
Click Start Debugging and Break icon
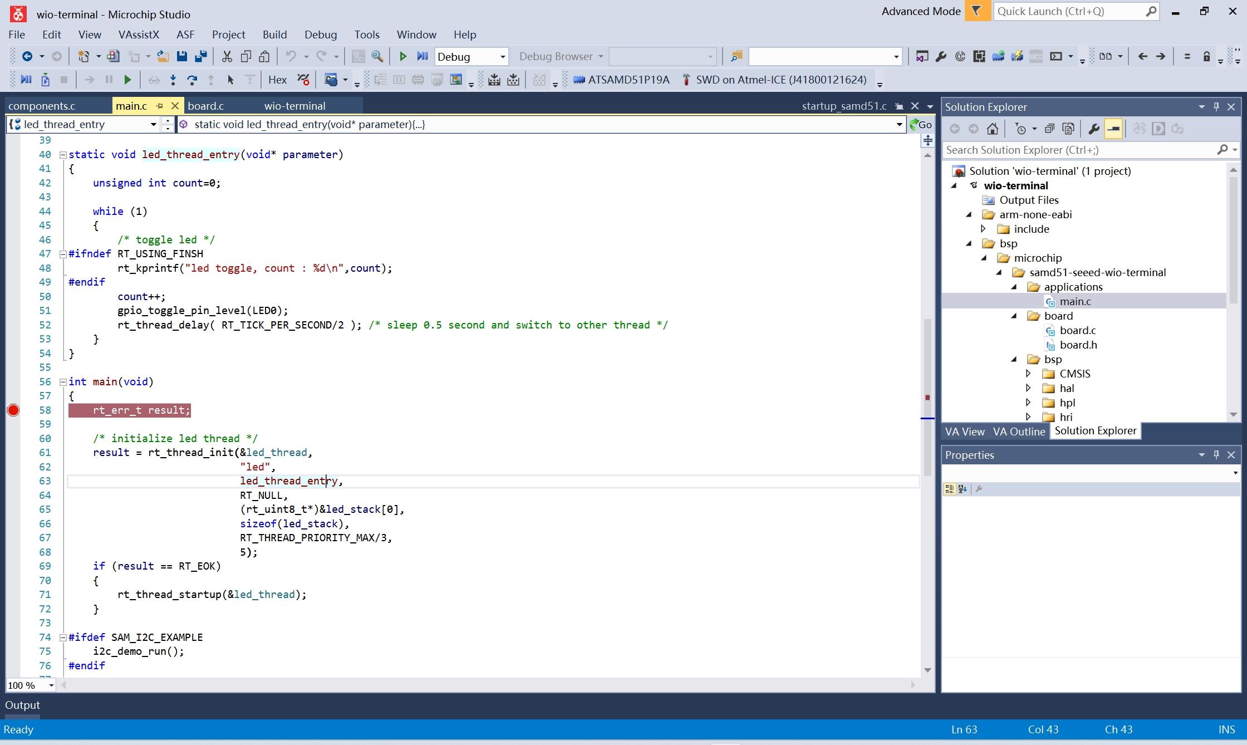422,56
